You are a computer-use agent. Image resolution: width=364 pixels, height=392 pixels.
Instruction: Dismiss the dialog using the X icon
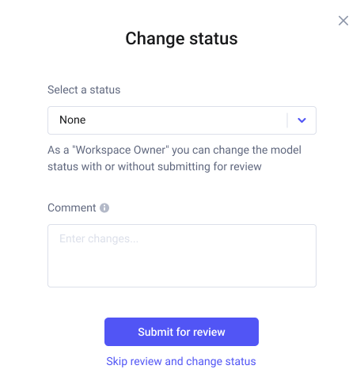tap(343, 21)
